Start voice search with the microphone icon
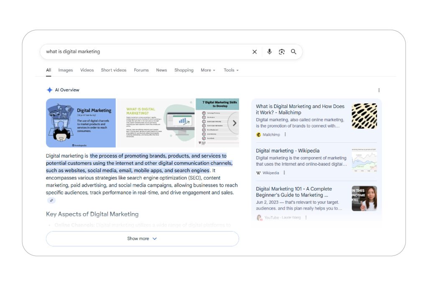Viewport: 428px width, 286px height. point(269,52)
